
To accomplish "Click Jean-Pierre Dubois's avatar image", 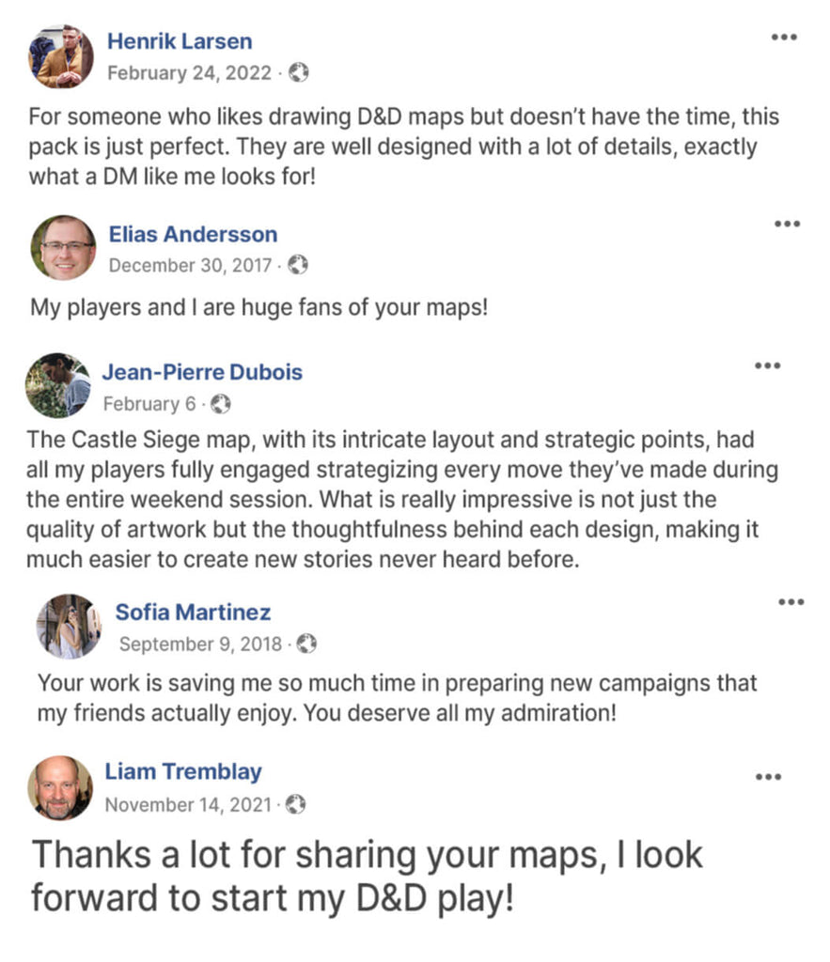I will click(x=56, y=385).
